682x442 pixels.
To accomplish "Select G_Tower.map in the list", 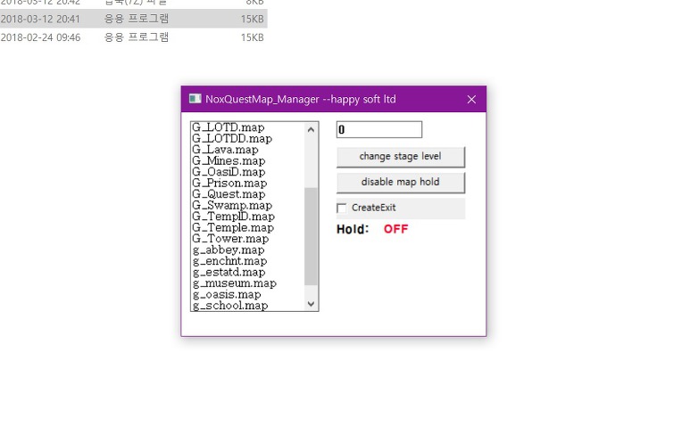I will point(248,239).
